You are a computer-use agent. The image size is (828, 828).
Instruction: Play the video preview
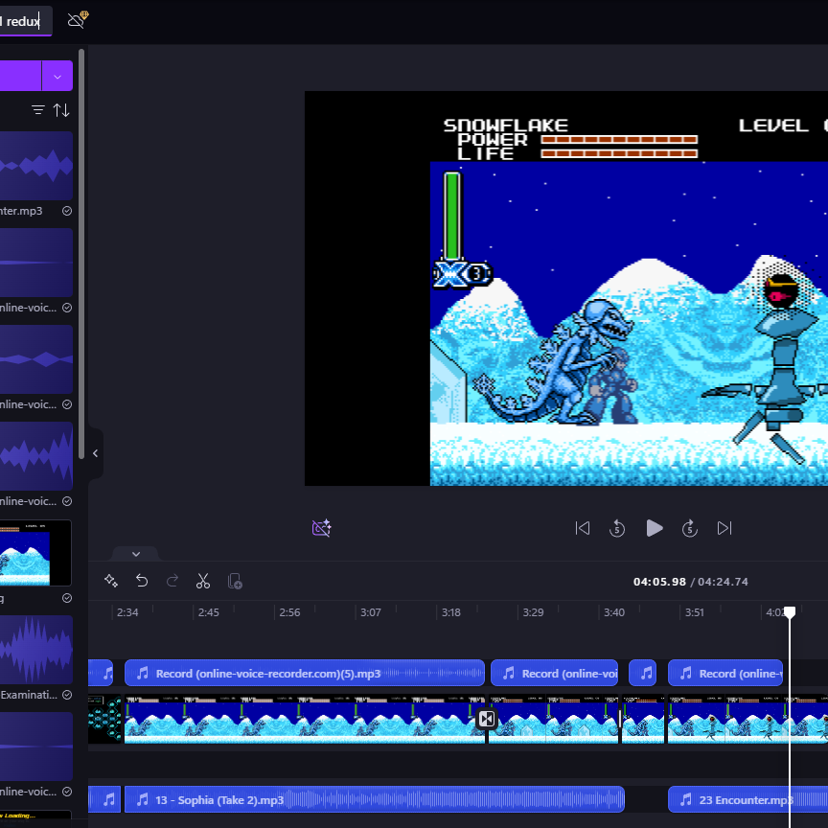point(654,528)
